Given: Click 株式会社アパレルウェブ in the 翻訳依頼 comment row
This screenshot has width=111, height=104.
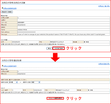Looking at the screenshot, I should coord(62,90).
